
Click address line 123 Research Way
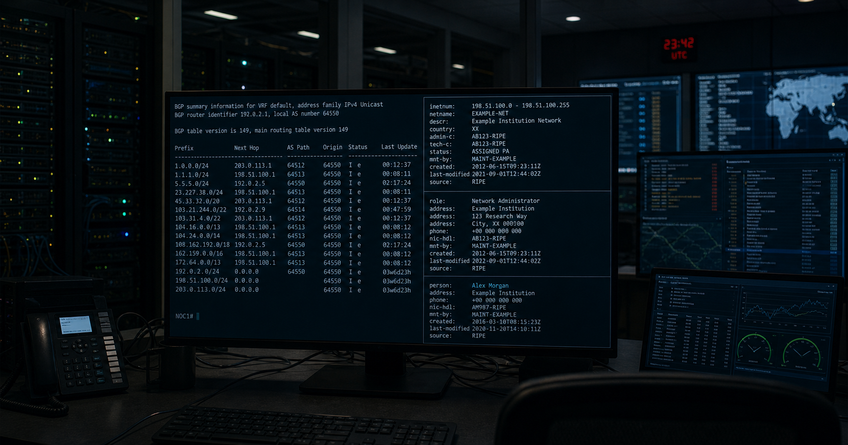499,216
